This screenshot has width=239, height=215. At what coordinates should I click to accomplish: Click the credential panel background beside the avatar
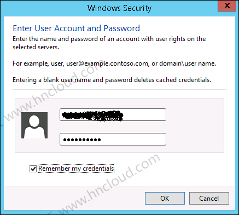coord(195,125)
